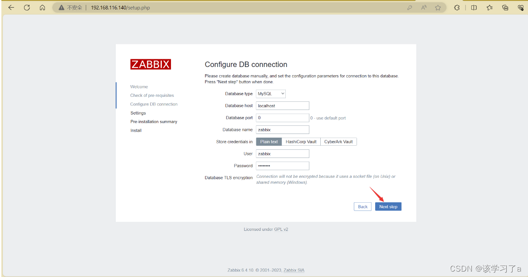Viewport: 528px width, 277px height.
Task: Select Plain text credentials storage
Action: [269, 142]
